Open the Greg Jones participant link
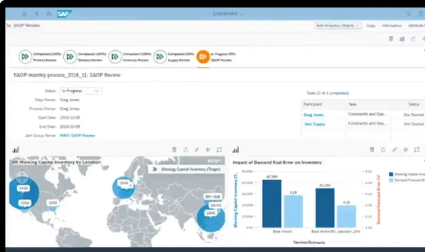425x252 pixels. point(313,115)
